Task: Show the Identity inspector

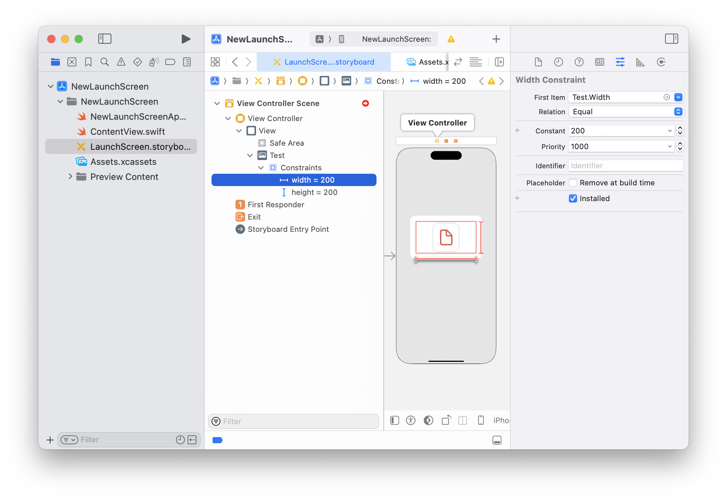Action: [599, 62]
